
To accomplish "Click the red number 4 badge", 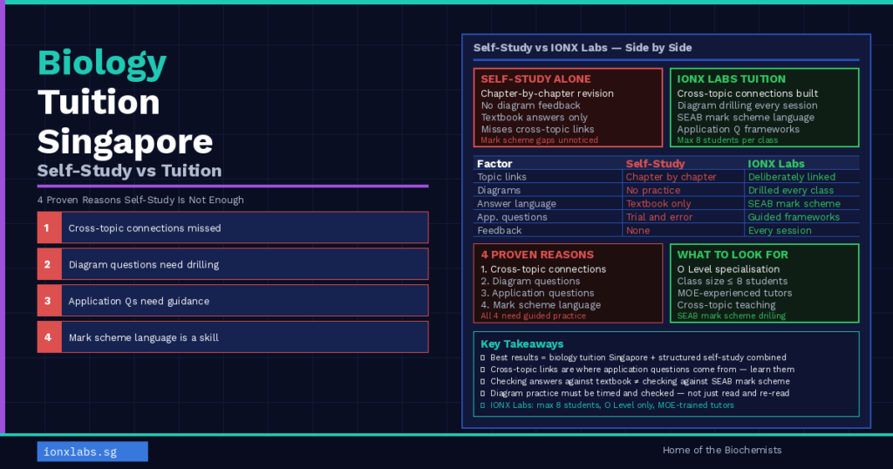I will pos(49,337).
